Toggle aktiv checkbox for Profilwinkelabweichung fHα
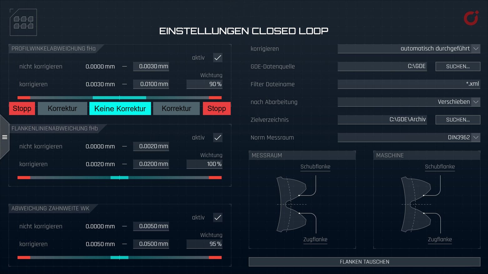This screenshot has width=488, height=274. coord(218,58)
